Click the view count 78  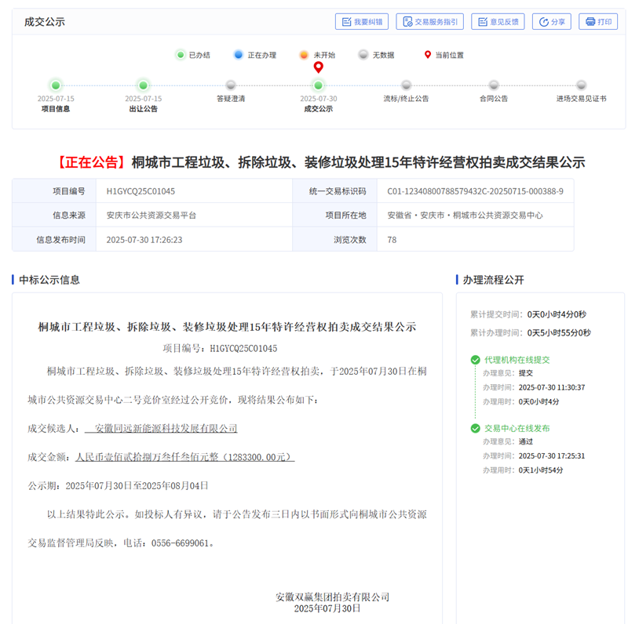tap(392, 240)
